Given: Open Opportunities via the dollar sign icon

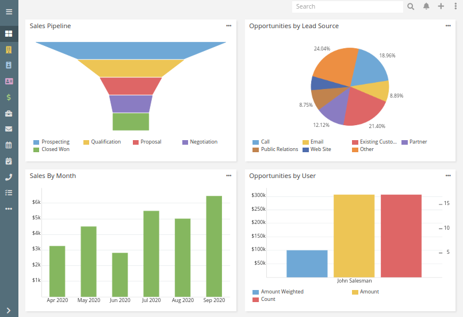Looking at the screenshot, I should [x=9, y=97].
